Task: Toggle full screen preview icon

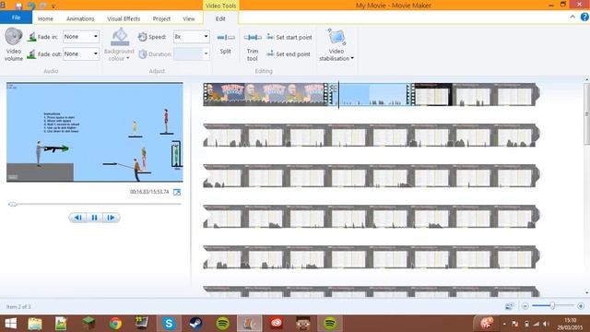Action: (x=177, y=193)
